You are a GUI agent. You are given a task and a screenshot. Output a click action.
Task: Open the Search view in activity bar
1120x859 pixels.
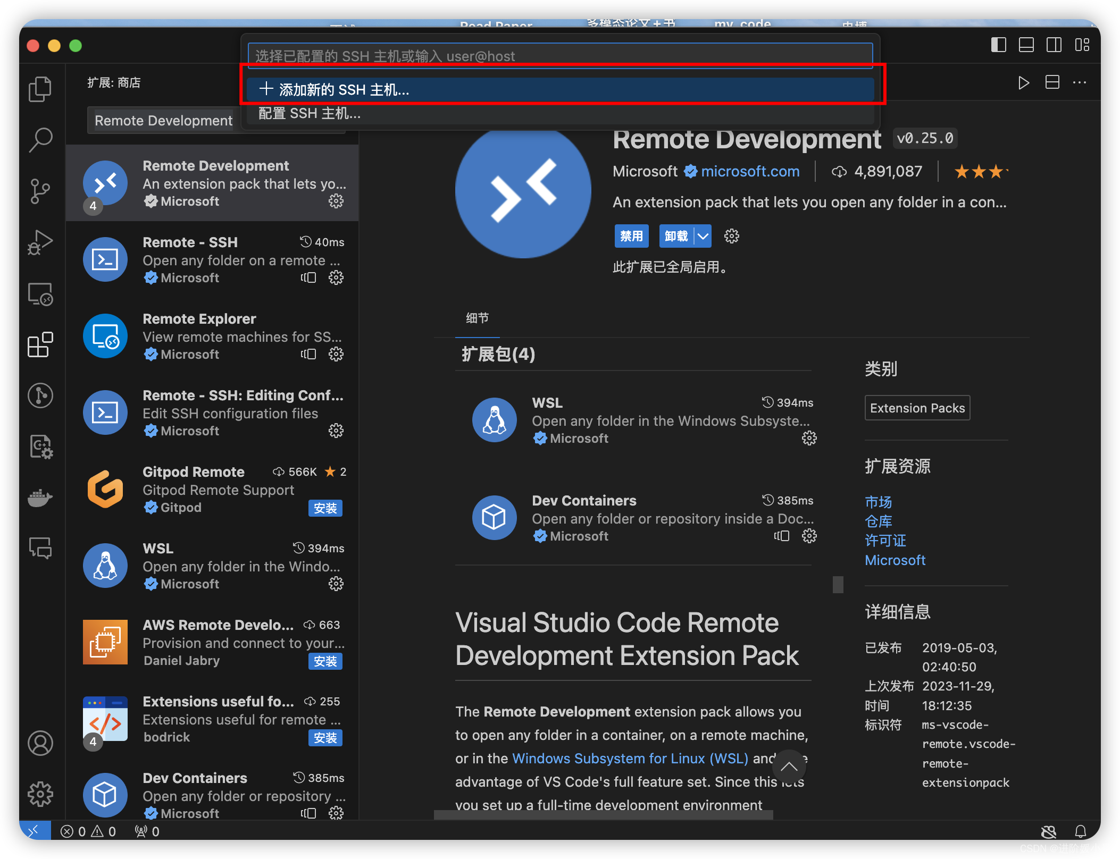coord(40,140)
